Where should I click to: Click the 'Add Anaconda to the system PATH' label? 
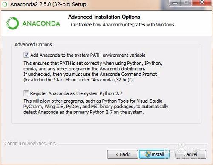point(88,55)
